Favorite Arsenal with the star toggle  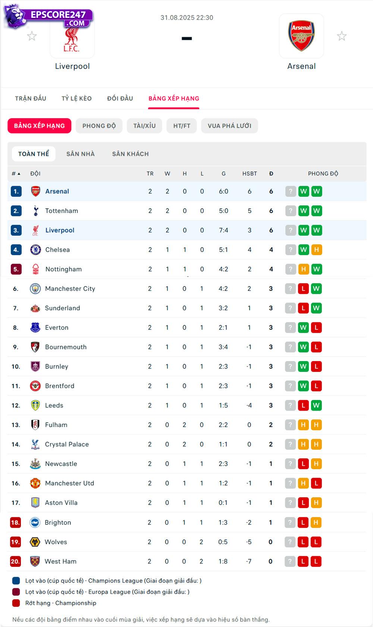click(x=342, y=36)
